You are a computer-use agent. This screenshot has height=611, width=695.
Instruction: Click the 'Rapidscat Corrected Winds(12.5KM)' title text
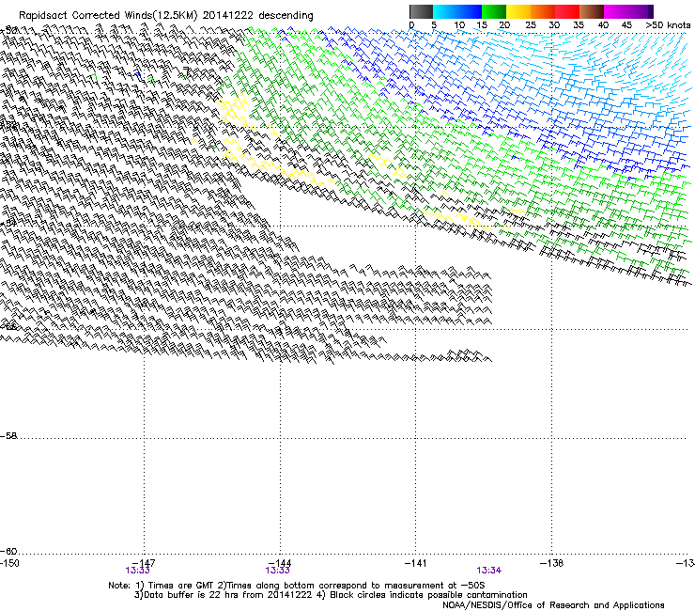click(108, 16)
